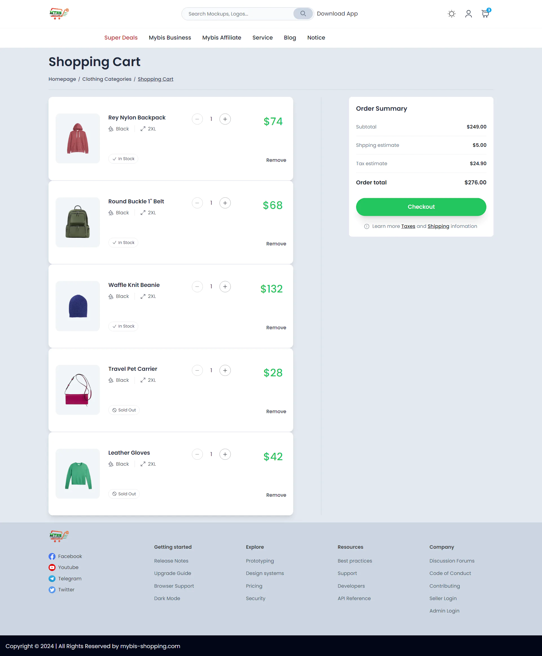Toggle the light/dark theme sun icon
The width and height of the screenshot is (542, 656).
pos(451,14)
